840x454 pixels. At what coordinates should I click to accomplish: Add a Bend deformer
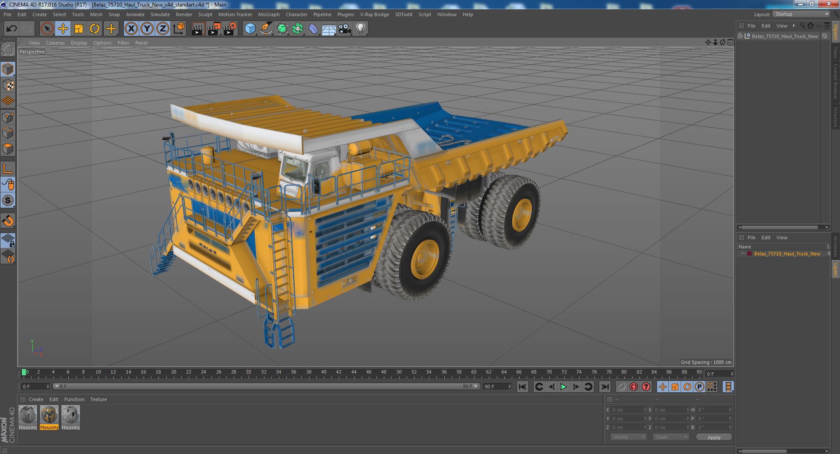coord(313,29)
